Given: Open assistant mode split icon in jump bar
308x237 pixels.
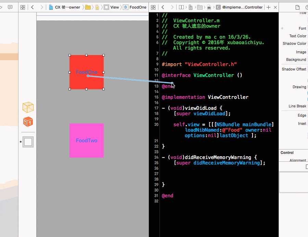Looking at the screenshot, I should tap(181, 7).
